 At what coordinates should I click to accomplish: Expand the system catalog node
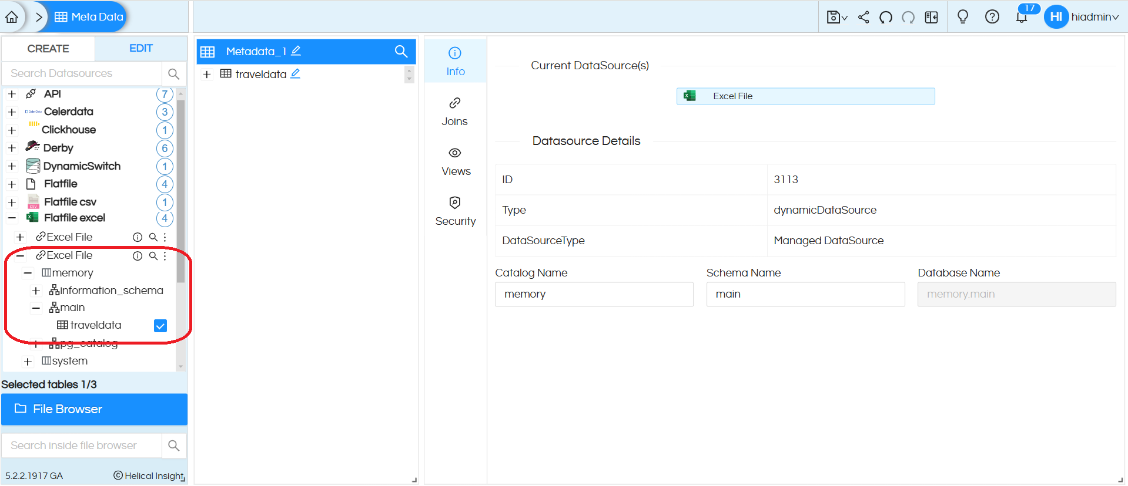click(28, 362)
